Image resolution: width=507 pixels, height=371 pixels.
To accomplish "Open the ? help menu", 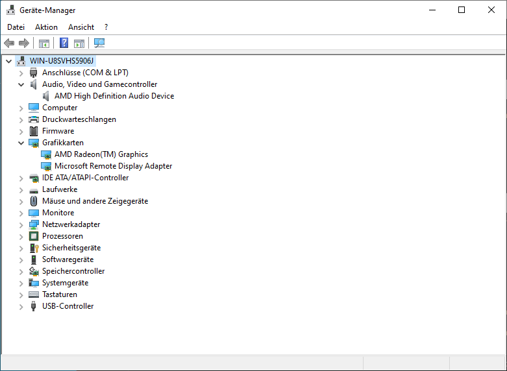I will point(106,27).
